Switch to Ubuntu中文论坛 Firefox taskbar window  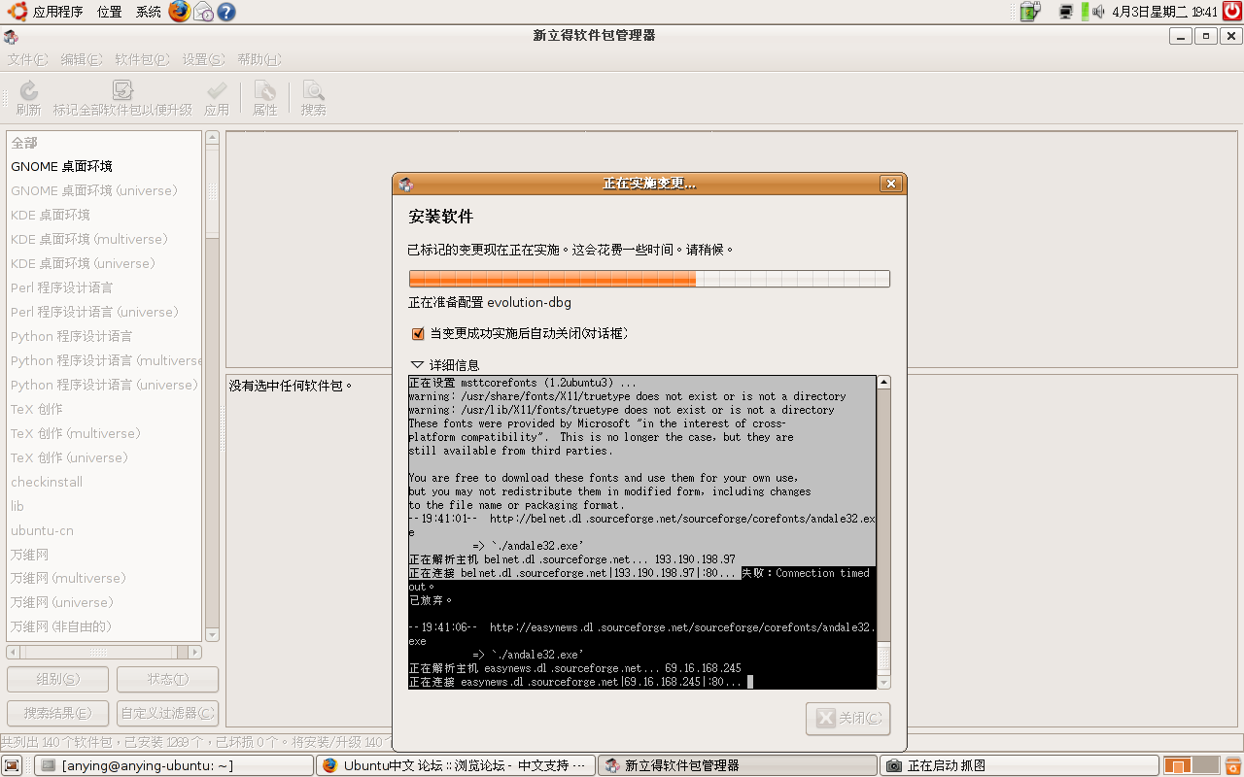click(x=455, y=765)
